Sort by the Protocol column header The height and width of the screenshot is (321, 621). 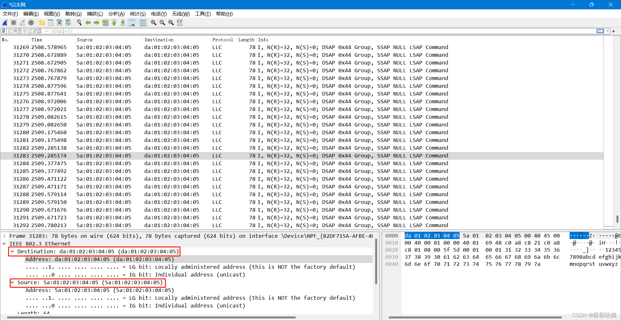[x=223, y=40]
